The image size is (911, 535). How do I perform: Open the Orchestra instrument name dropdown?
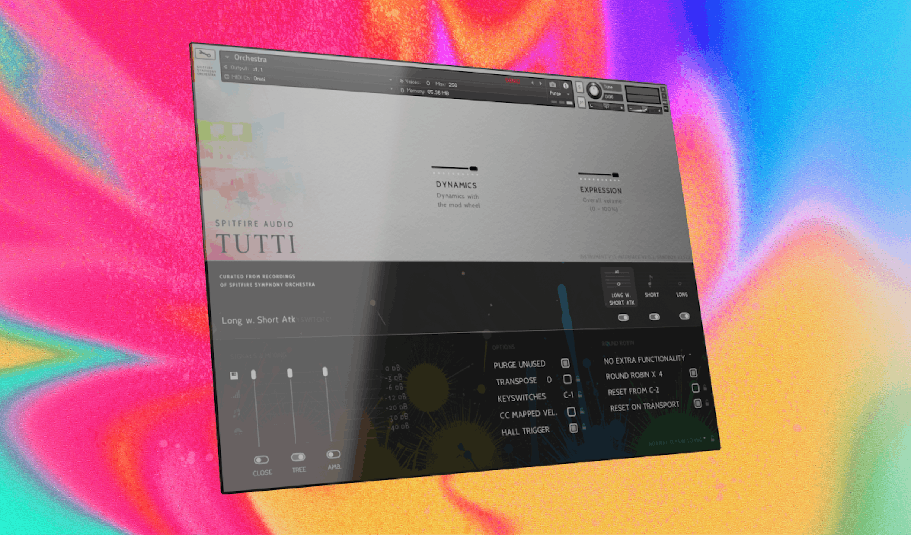coord(227,57)
